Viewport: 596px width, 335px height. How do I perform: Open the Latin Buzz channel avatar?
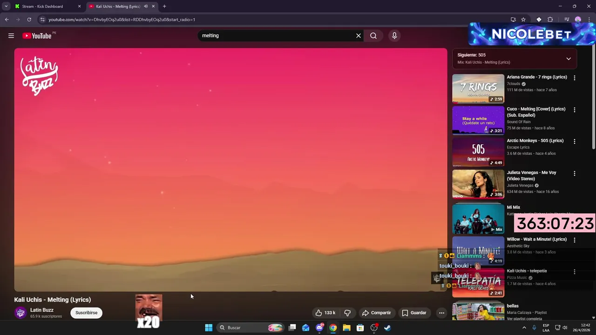click(20, 313)
